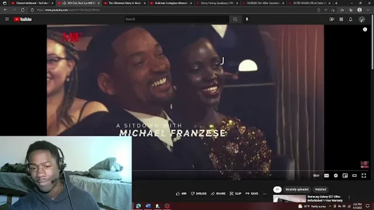
Task: Open Microsoft Word from the taskbar
Action: pyautogui.click(x=148, y=206)
